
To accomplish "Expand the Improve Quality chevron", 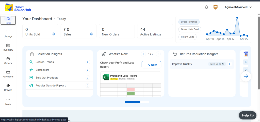I will point(230,64).
